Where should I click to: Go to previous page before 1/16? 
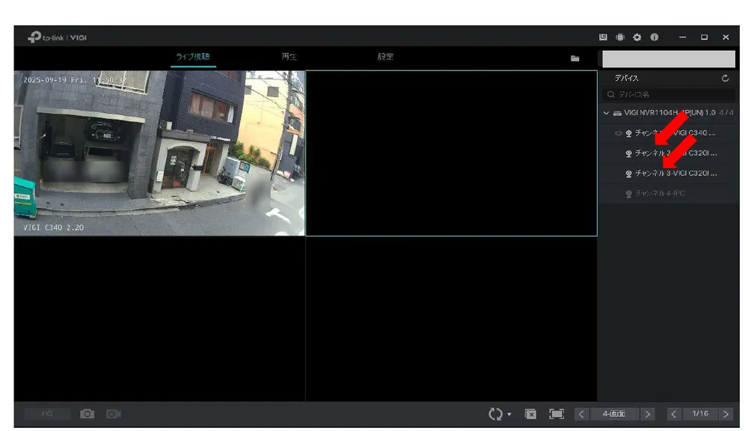(x=674, y=414)
